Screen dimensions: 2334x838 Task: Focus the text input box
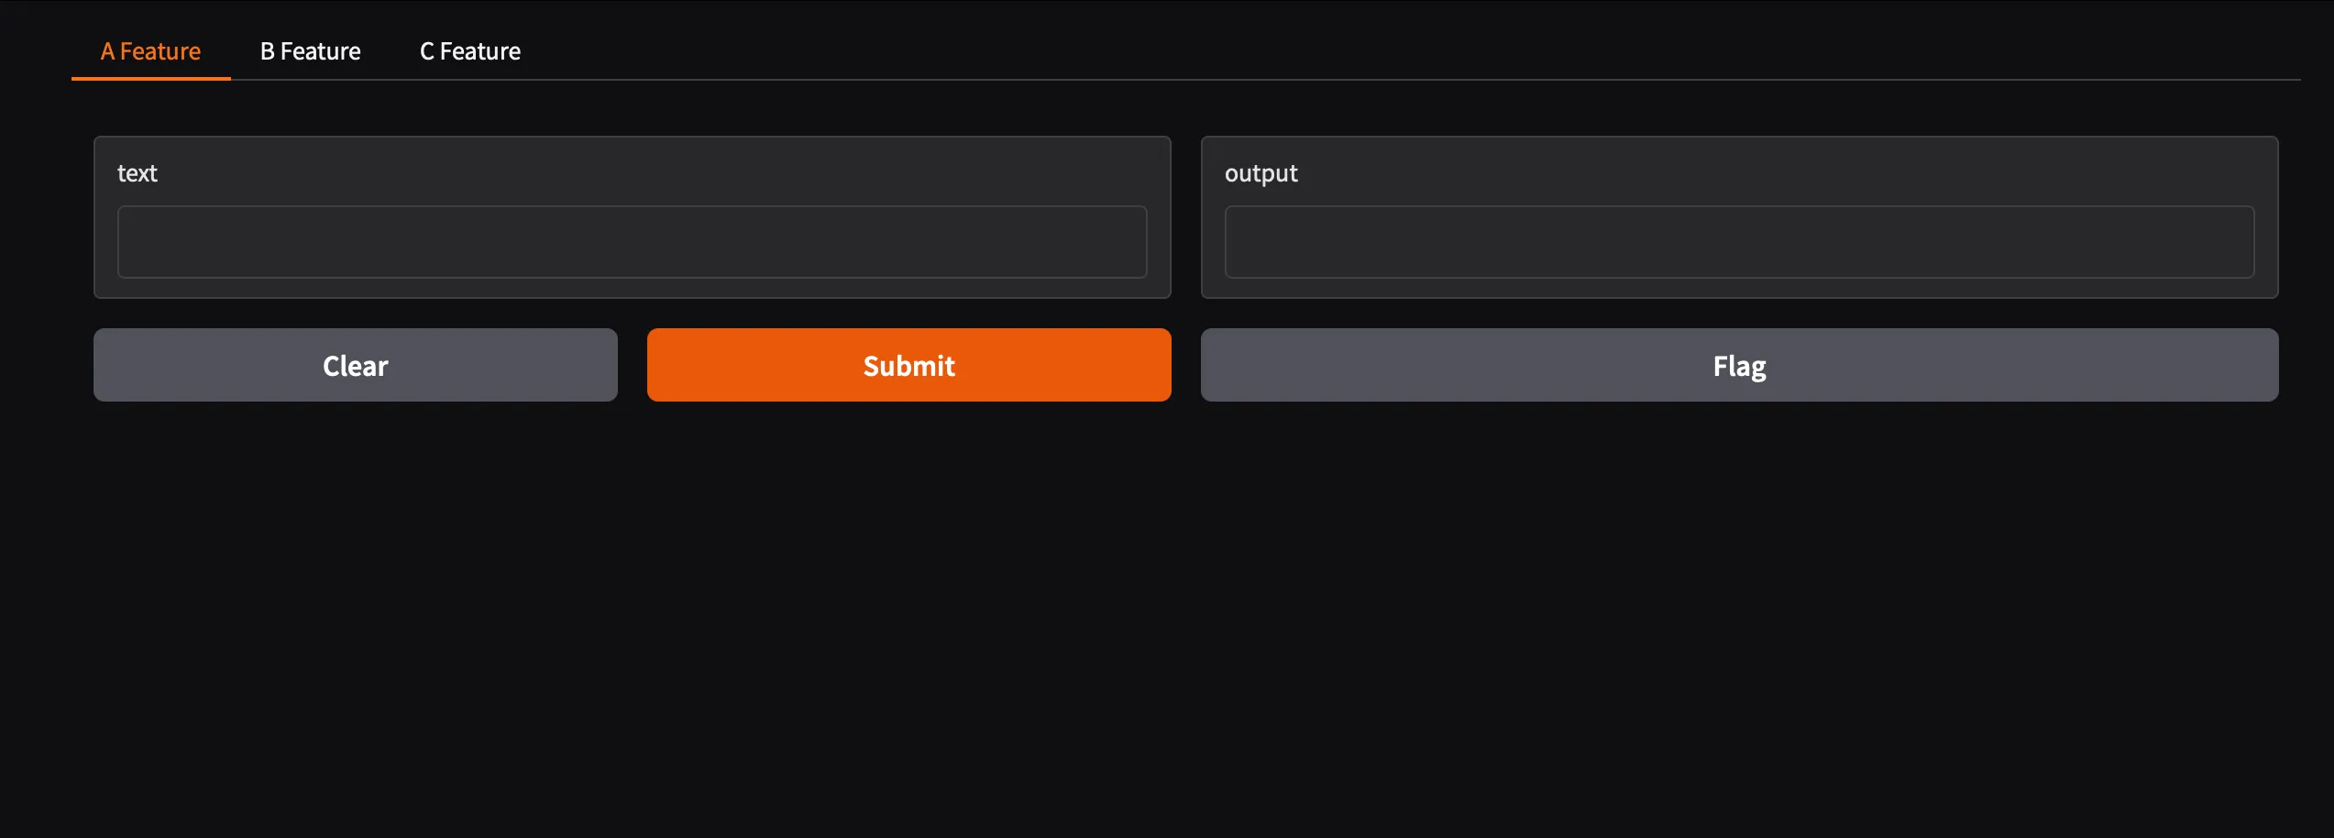[632, 242]
